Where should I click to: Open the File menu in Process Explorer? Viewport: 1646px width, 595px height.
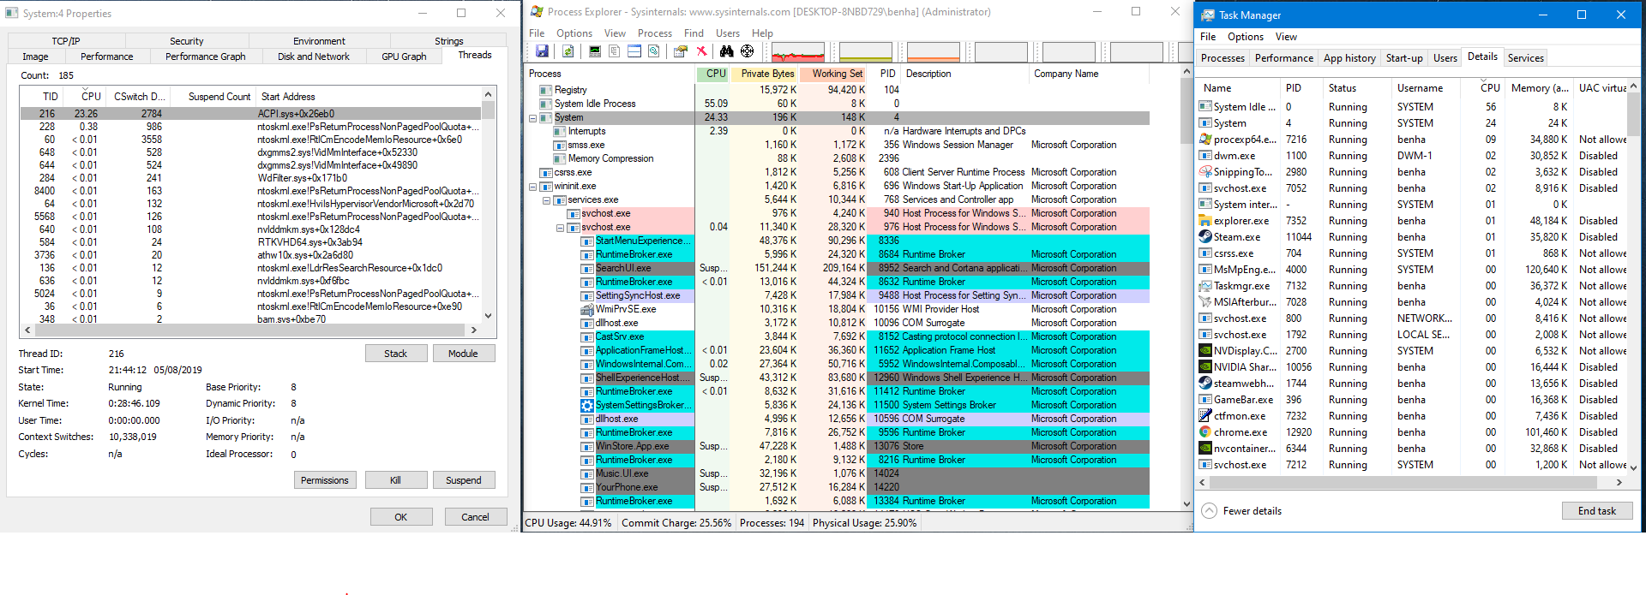pyautogui.click(x=537, y=33)
